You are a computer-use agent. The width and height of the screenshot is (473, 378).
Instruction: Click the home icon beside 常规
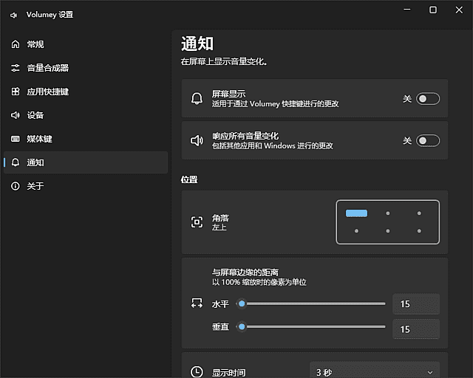click(16, 44)
